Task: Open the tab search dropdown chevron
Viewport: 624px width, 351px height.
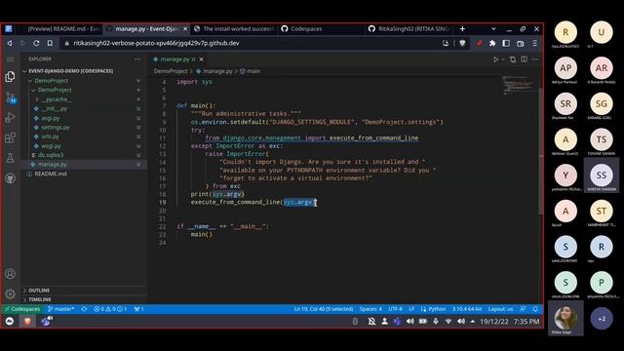Action: click(493, 28)
